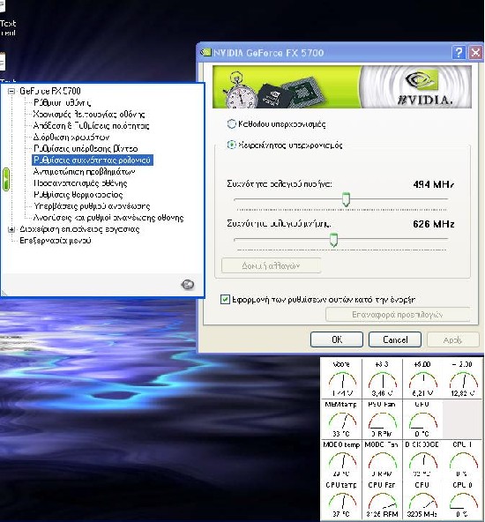Click the NVIDIA banner image
The width and height of the screenshot is (485, 522).
[x=342, y=86]
